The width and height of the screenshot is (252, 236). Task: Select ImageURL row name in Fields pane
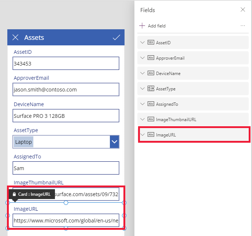(x=166, y=135)
